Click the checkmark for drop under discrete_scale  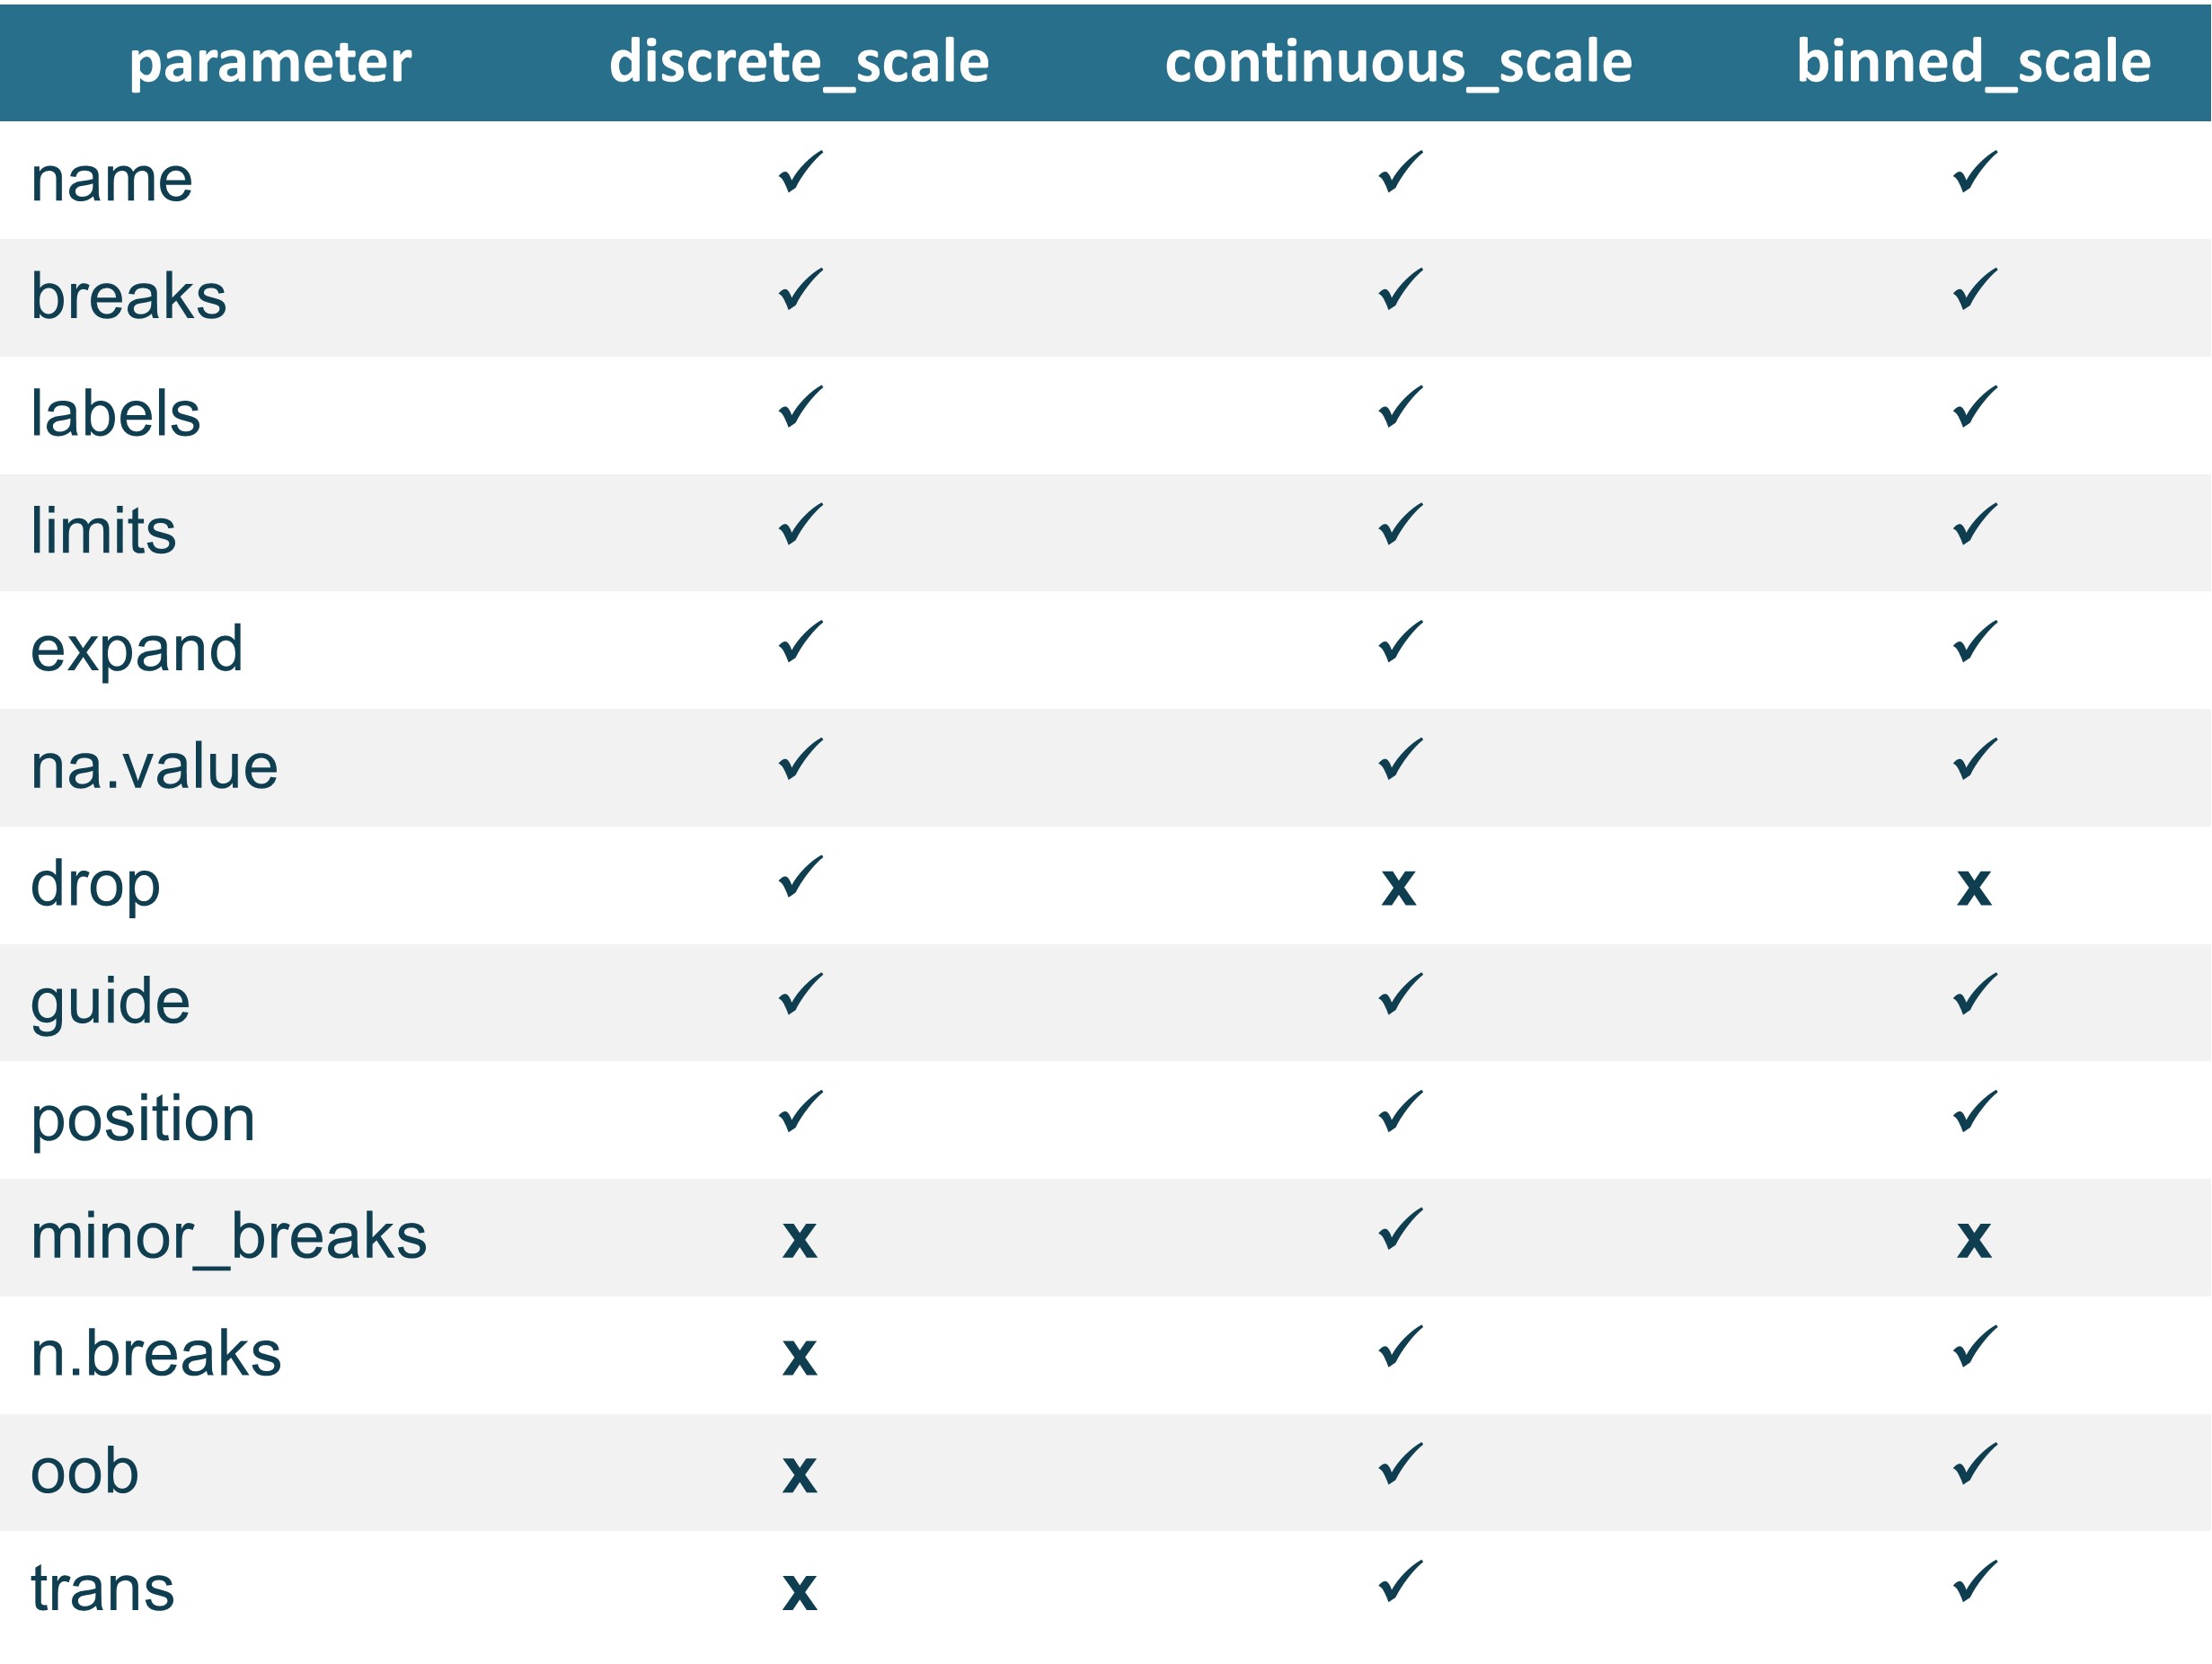800,877
